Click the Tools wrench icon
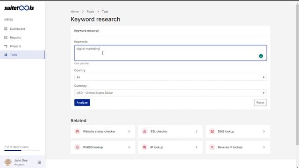This screenshot has width=299, height=168. click(x=6, y=55)
